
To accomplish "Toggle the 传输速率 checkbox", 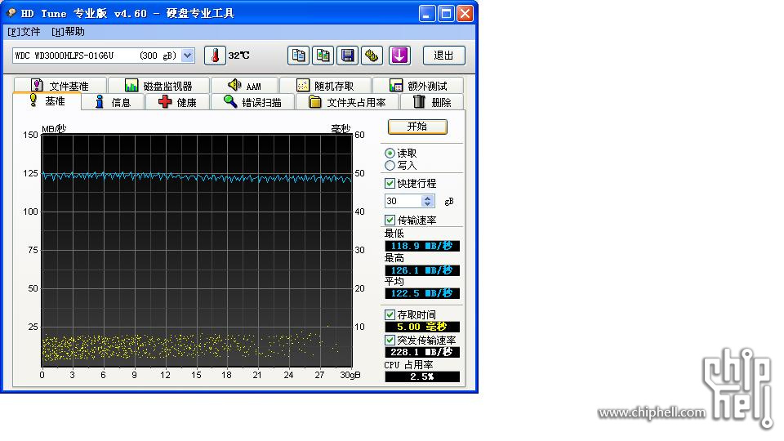I will (x=390, y=220).
